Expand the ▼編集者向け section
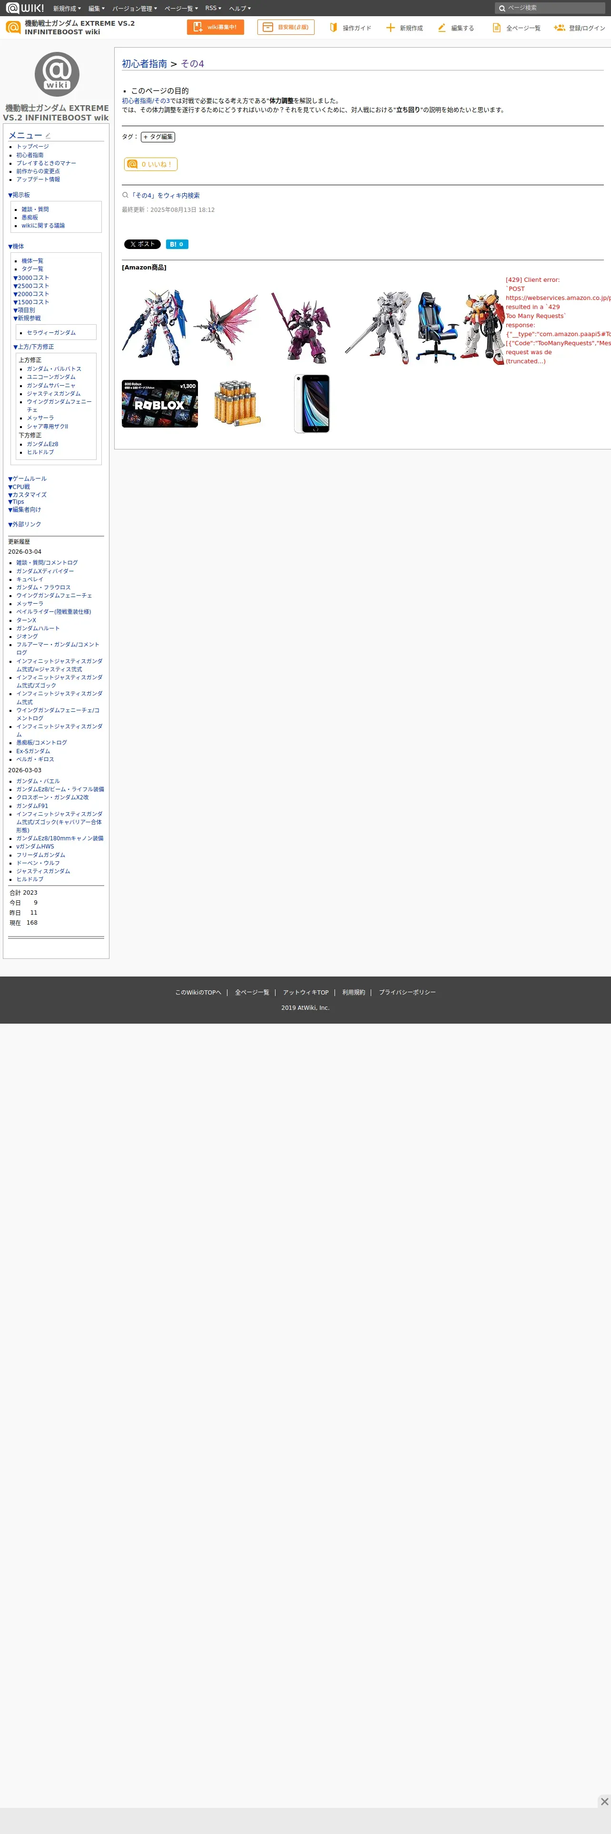The image size is (611, 1834). pos(25,510)
